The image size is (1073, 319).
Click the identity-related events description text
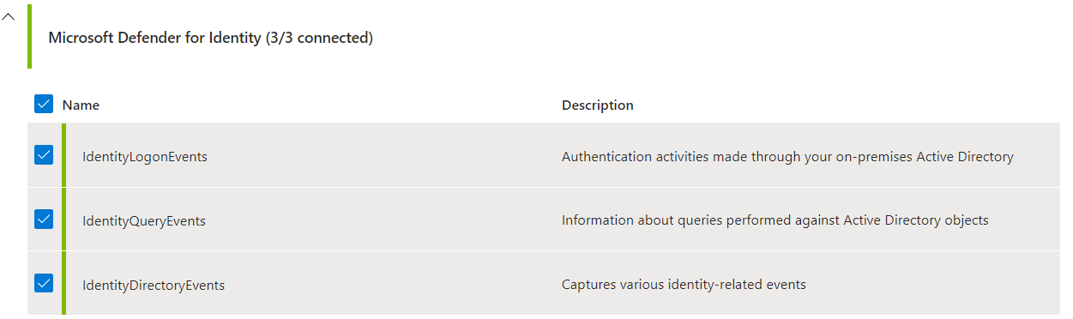[684, 284]
